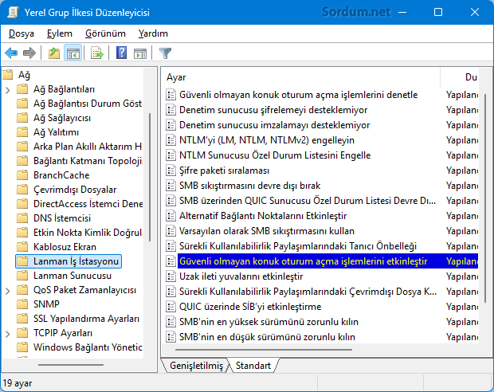Screen dimensions: 494x392
Task: Select 'DirectAccess İstemci Dene' folder
Action: pos(88,204)
